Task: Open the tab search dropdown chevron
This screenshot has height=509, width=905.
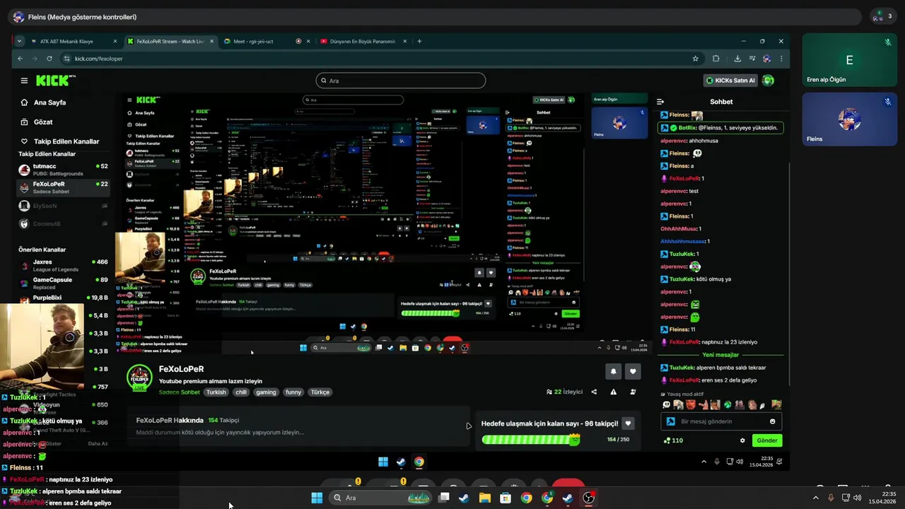Action: click(19, 41)
